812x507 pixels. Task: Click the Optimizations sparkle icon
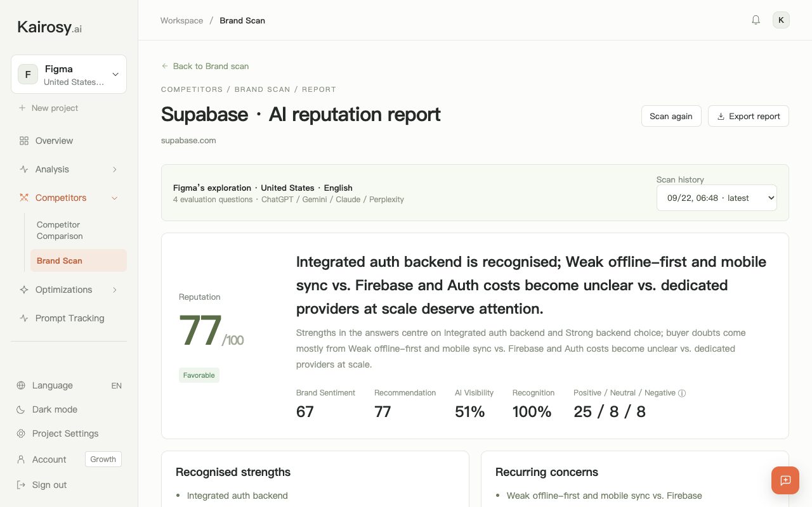coord(24,290)
